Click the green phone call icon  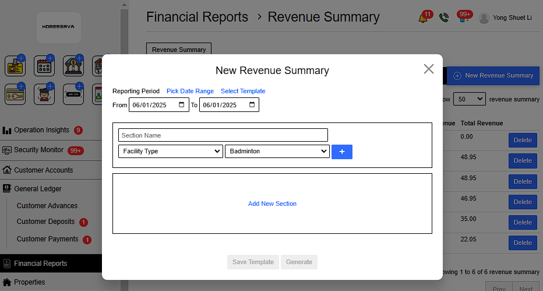pyautogui.click(x=444, y=18)
